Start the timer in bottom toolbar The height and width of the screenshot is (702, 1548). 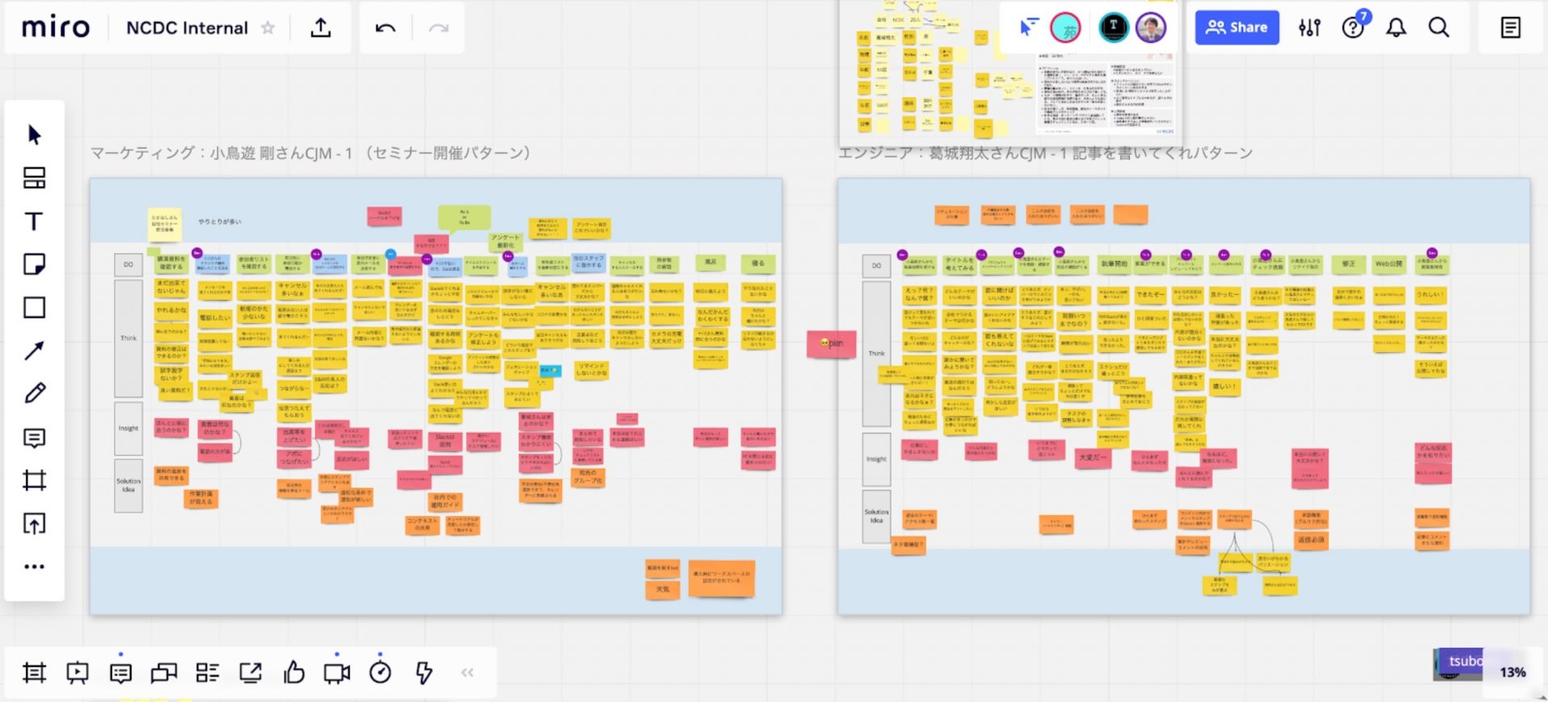[380, 672]
